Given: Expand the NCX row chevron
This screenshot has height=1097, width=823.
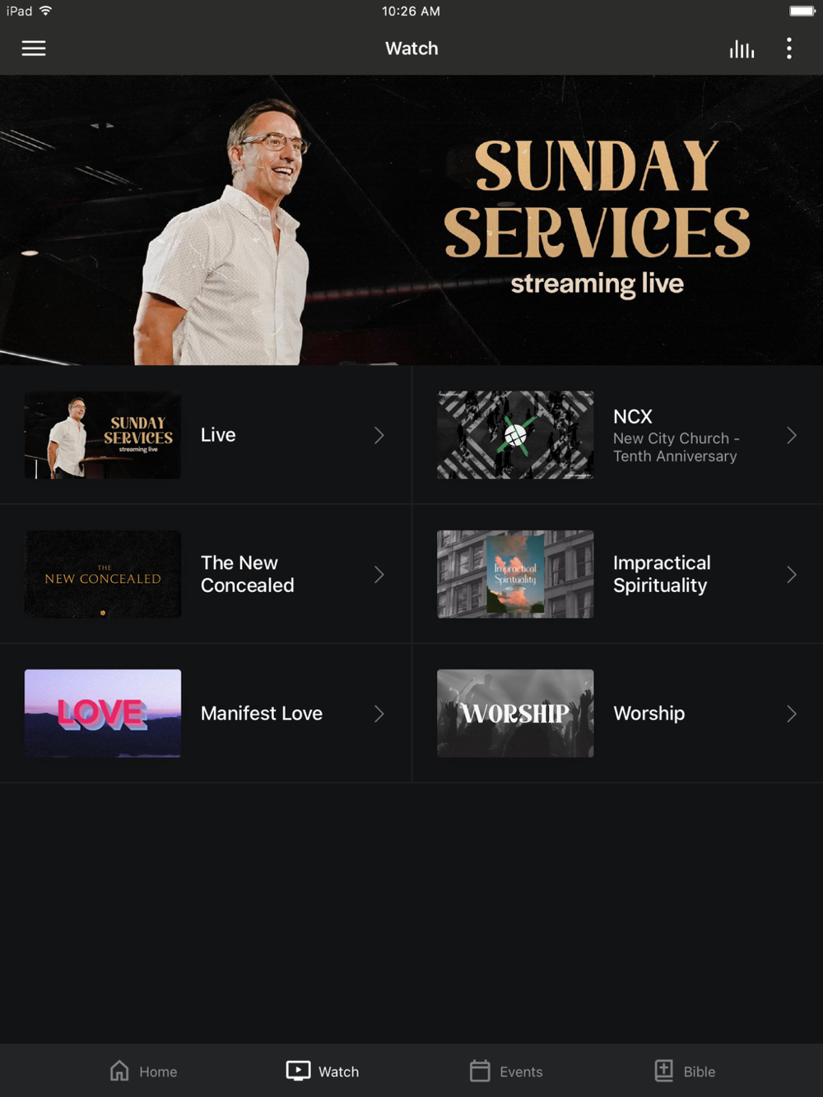Looking at the screenshot, I should tap(792, 435).
